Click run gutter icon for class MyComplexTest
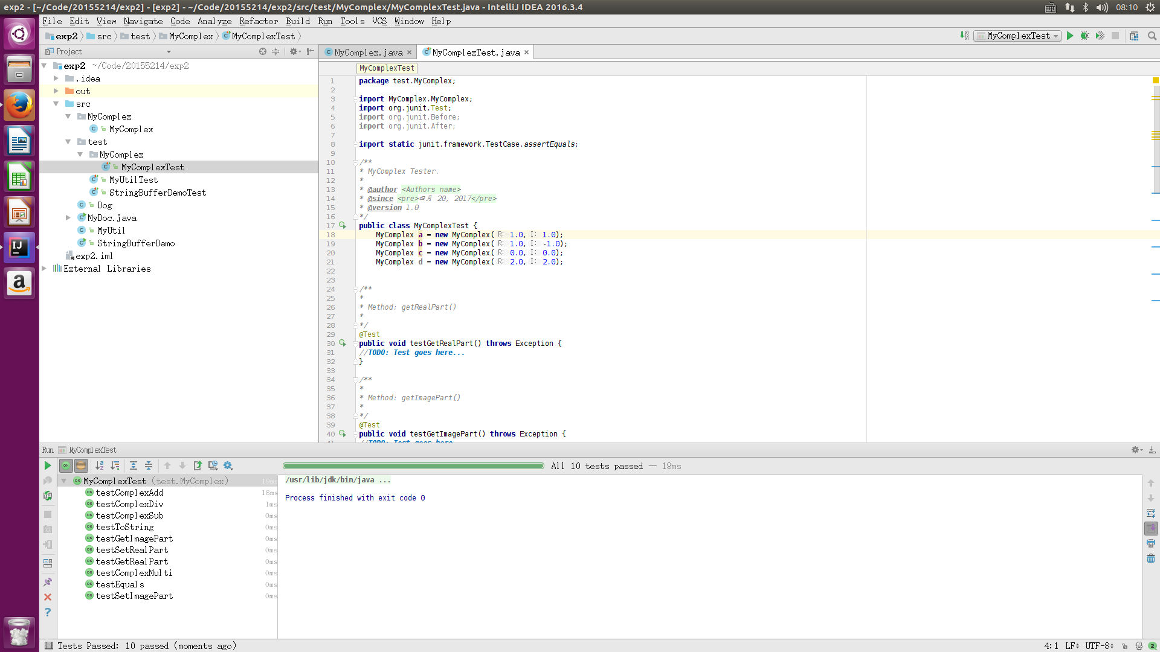 pos(342,225)
